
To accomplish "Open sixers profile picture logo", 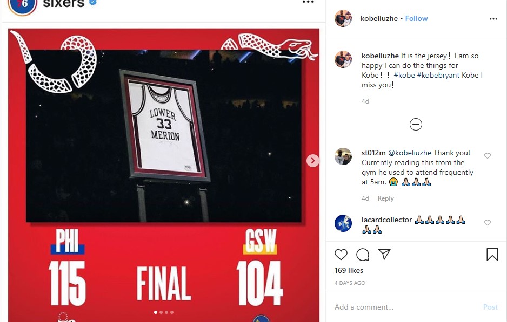I will pos(22,5).
